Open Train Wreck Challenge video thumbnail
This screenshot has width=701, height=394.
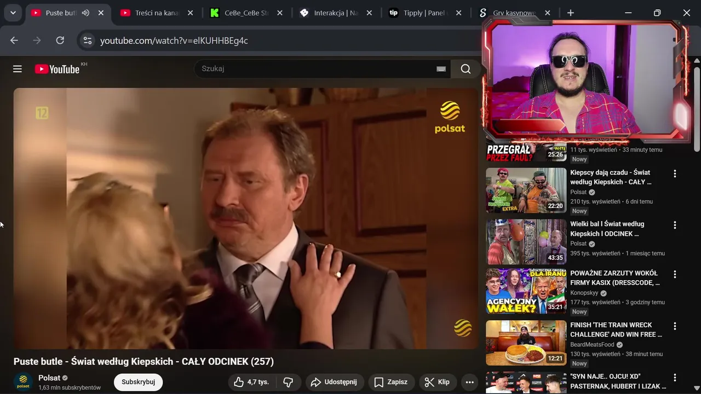coord(526,343)
